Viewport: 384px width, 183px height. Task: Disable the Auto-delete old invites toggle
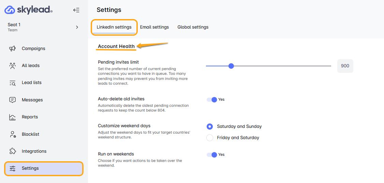pos(212,100)
